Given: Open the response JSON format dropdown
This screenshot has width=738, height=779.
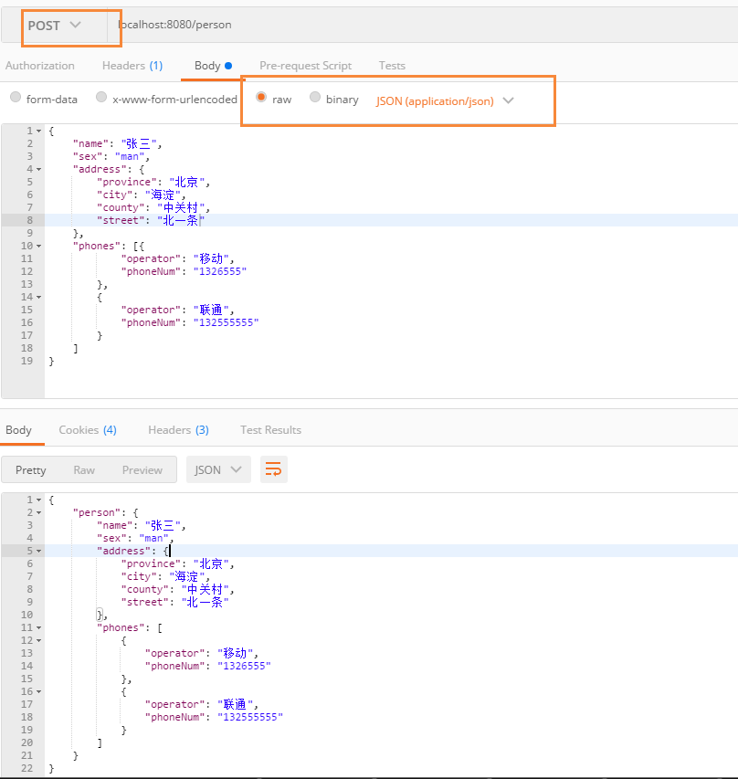Looking at the screenshot, I should pos(218,469).
